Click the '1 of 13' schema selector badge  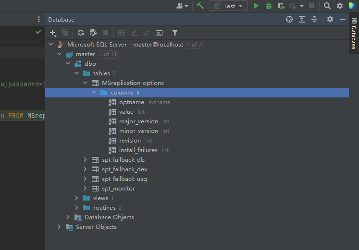tap(108, 54)
